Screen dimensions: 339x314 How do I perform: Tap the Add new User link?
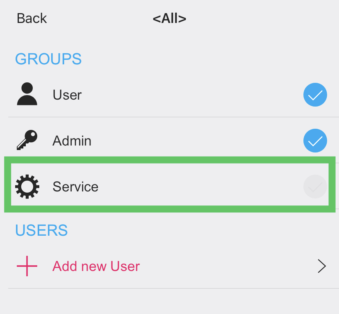point(96,266)
